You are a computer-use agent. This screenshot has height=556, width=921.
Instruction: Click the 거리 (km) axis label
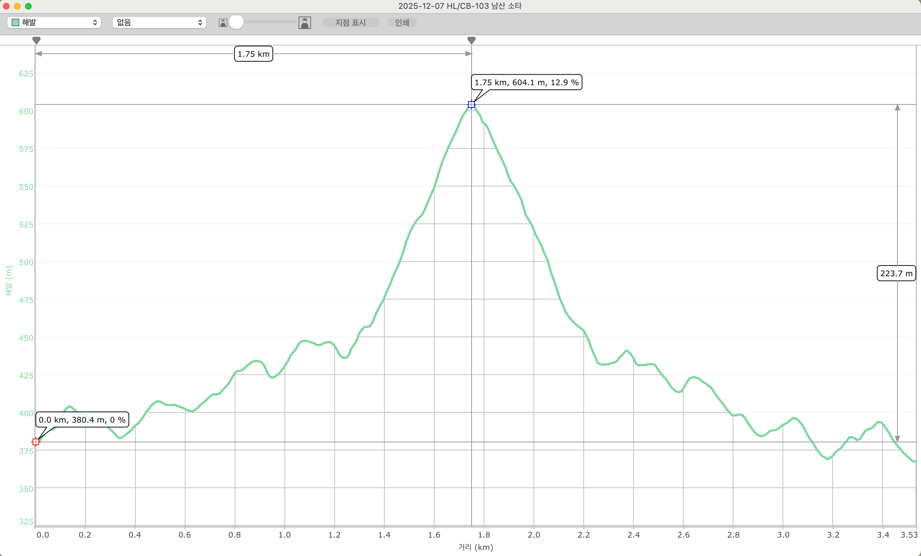pyautogui.click(x=476, y=547)
